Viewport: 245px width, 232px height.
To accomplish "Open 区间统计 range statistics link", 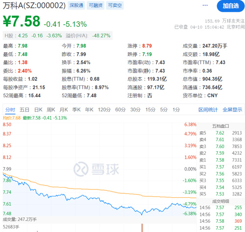I will point(208,110).
